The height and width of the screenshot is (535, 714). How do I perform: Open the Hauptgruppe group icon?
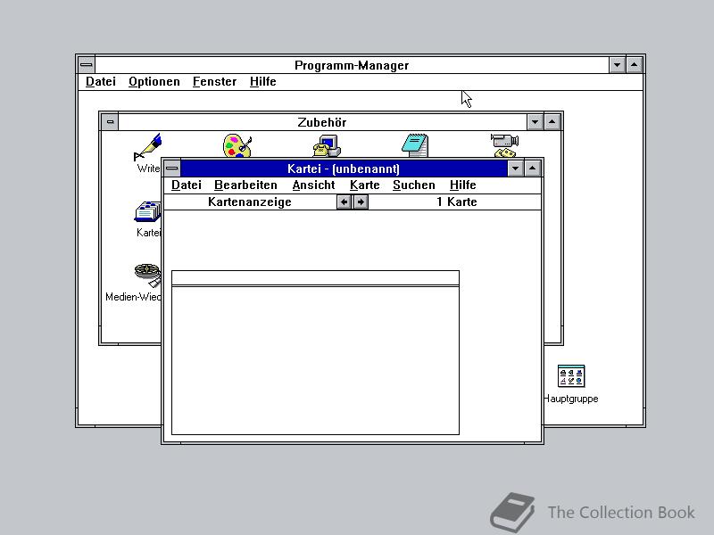(571, 376)
